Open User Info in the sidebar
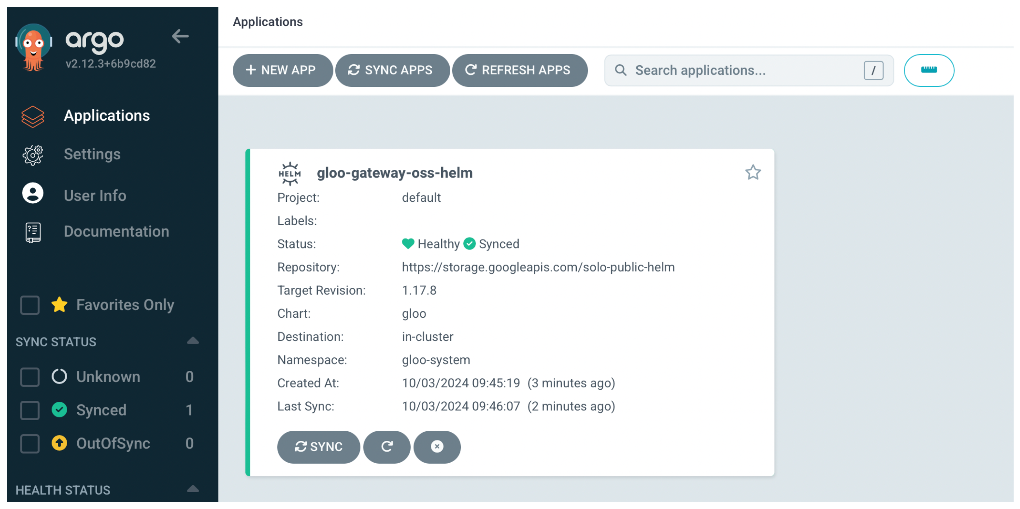 point(95,196)
